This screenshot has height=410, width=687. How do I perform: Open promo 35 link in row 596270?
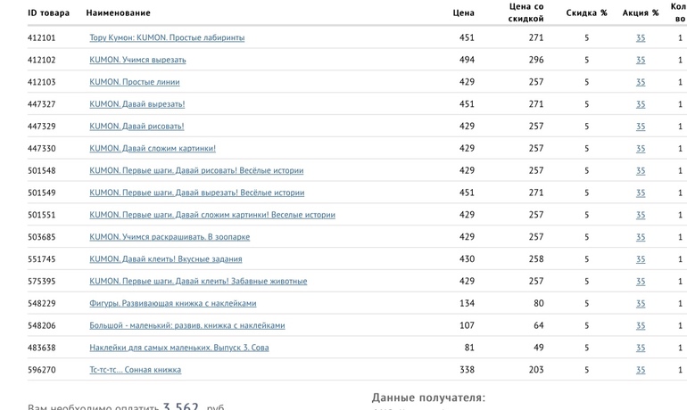(641, 370)
